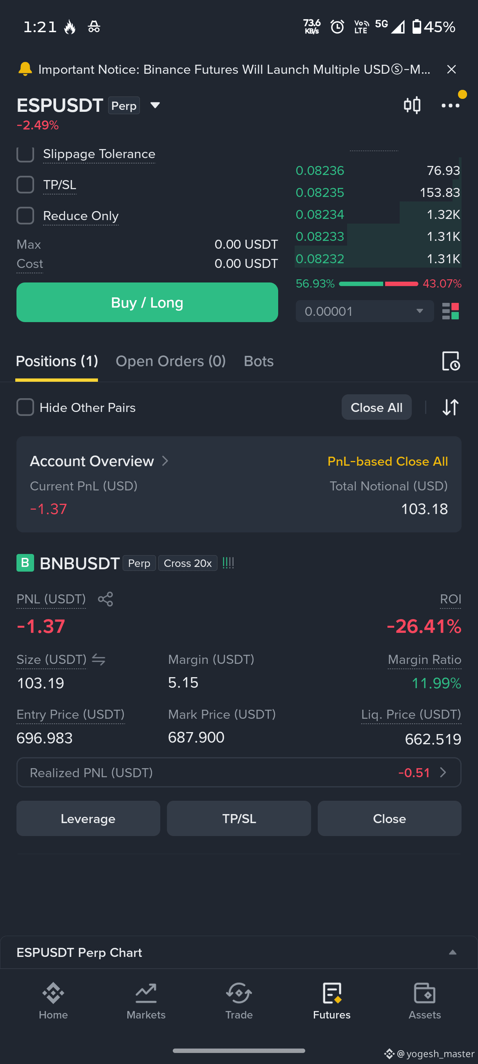Tap the sort positions arrows icon
Screen dimensions: 478x1064
[x=450, y=407]
